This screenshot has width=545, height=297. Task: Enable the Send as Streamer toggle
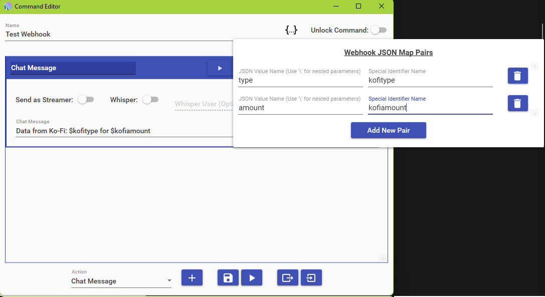coord(86,100)
